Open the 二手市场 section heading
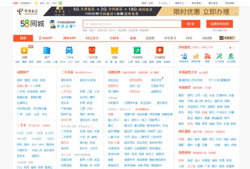250x169 pixels. 67,72
